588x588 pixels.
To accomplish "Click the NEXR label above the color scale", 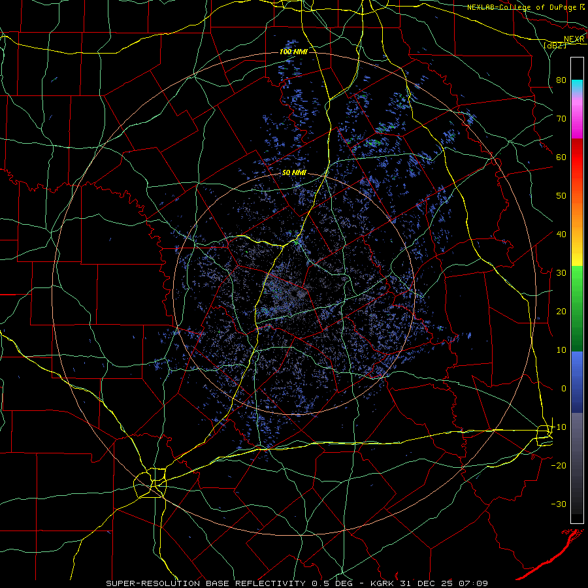I will [x=574, y=39].
